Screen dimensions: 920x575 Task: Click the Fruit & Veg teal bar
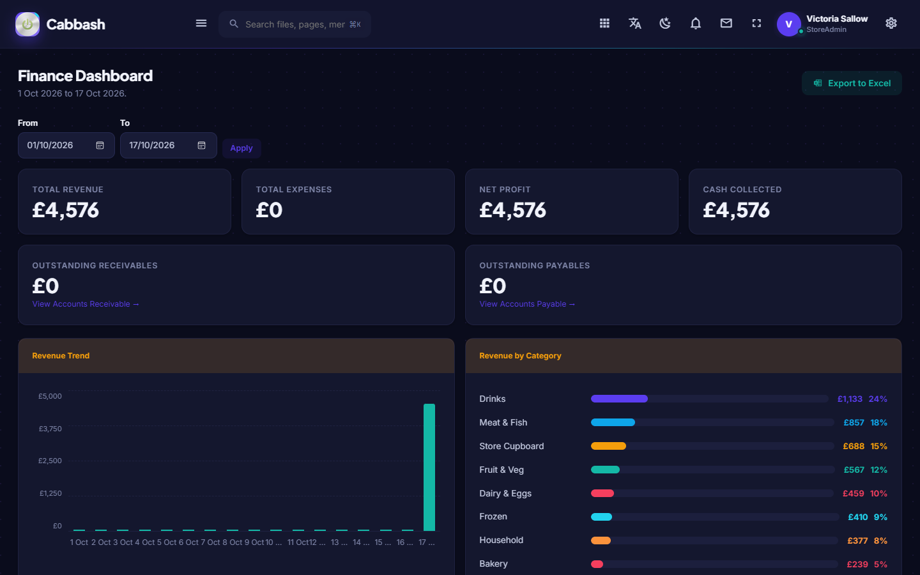point(605,470)
